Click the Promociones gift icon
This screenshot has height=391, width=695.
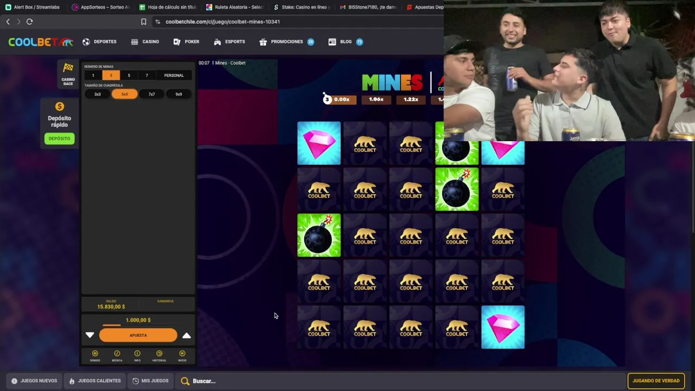(263, 42)
